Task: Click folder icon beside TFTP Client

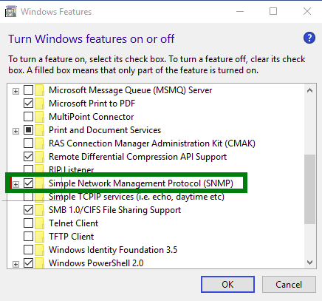Action: tap(39, 237)
